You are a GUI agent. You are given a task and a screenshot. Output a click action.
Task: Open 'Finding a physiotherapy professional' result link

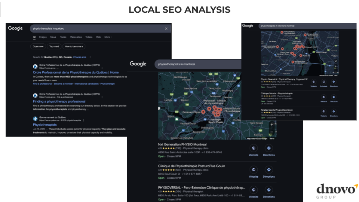[x=59, y=101]
